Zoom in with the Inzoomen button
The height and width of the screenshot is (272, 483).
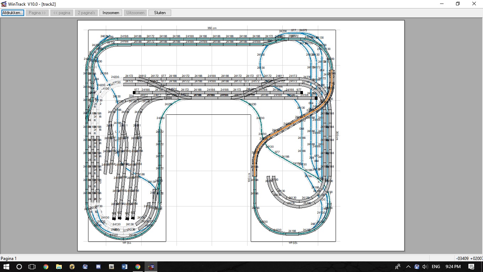(111, 13)
